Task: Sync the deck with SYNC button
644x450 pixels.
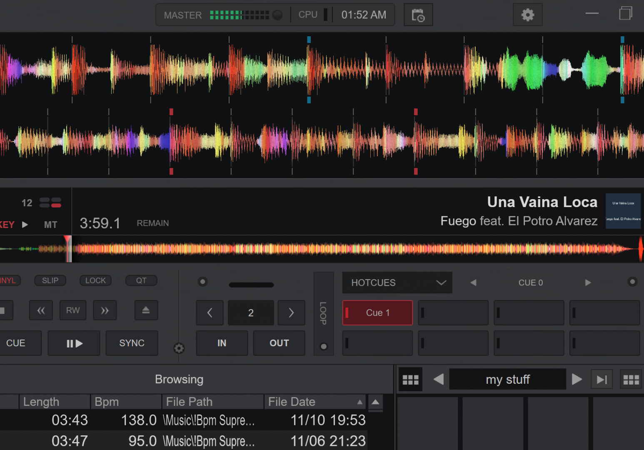Action: (132, 343)
